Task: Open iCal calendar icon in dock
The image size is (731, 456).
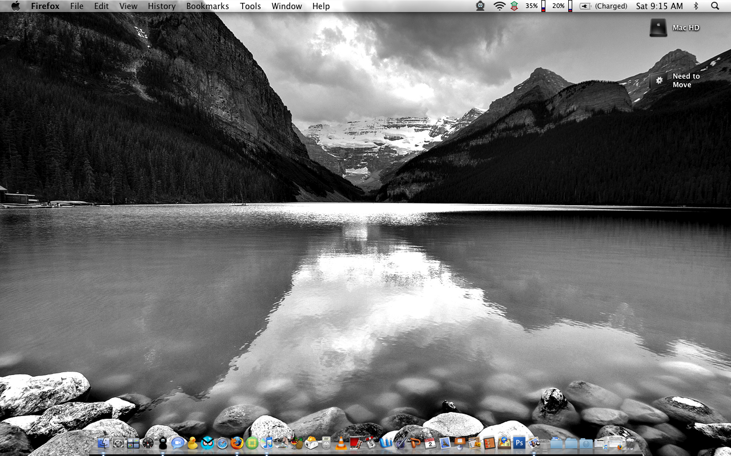Action: (430, 443)
